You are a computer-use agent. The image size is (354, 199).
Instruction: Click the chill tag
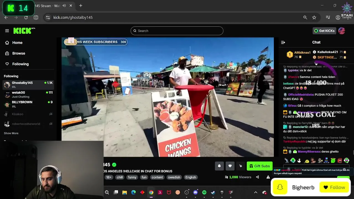pos(120,177)
